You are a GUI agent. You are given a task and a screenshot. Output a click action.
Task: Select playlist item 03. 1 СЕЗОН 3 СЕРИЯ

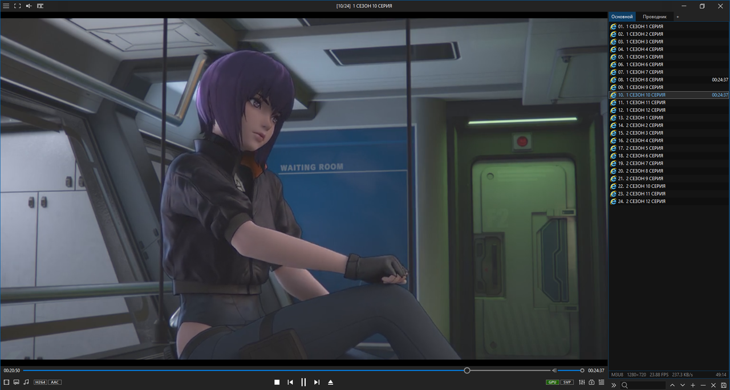[x=670, y=42]
